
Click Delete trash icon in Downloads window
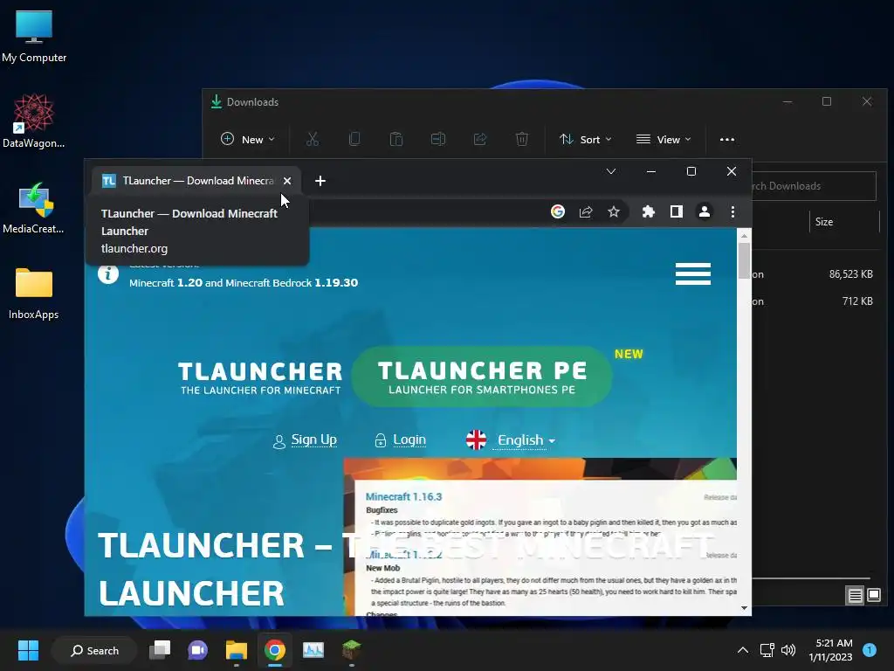point(522,139)
